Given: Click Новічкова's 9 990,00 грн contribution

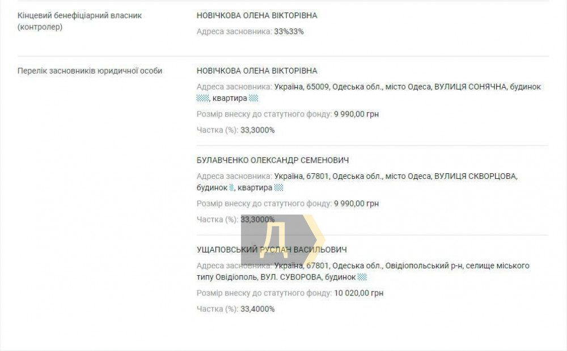Looking at the screenshot, I should (x=356, y=114).
